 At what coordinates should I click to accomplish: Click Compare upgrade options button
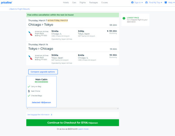pos(43,72)
